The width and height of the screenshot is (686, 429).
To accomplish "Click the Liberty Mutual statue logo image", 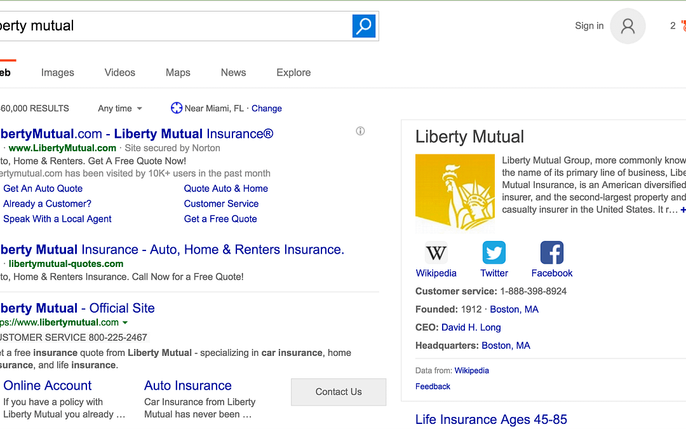I will pyautogui.click(x=455, y=193).
